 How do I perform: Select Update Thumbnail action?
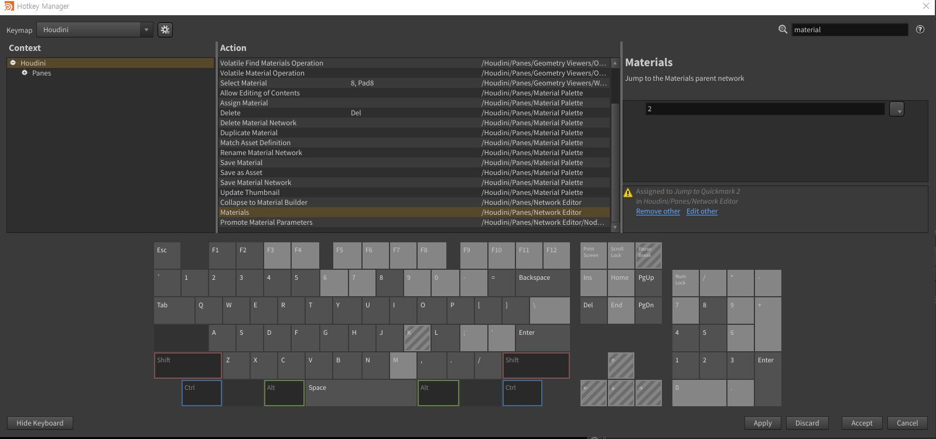[x=414, y=193]
